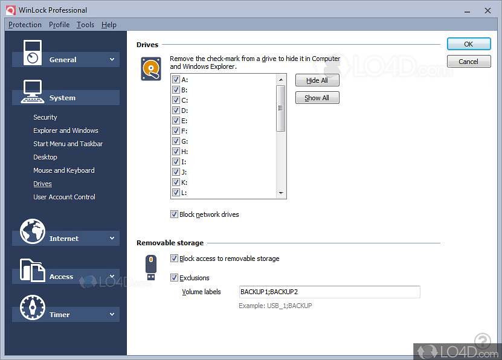Expand the Internet section chevron
This screenshot has height=360, width=502.
point(111,238)
